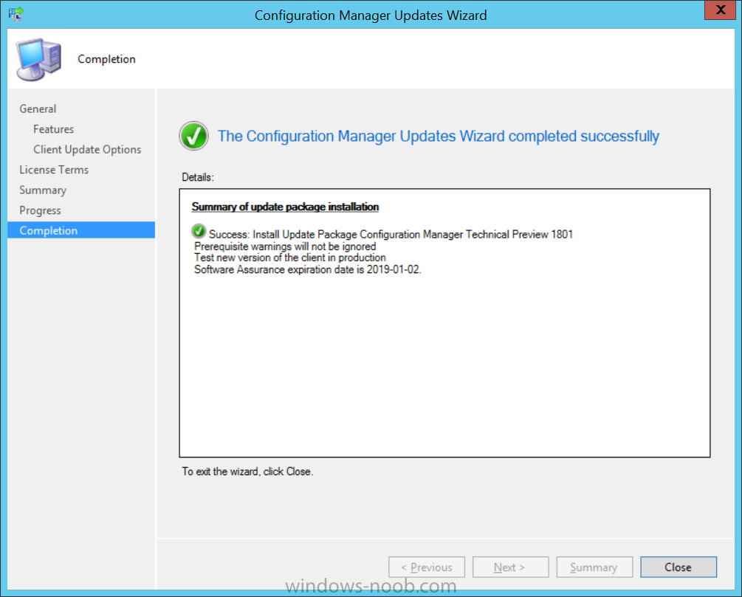The height and width of the screenshot is (597, 742).
Task: Select the Summary step in sidebar
Action: tap(43, 190)
